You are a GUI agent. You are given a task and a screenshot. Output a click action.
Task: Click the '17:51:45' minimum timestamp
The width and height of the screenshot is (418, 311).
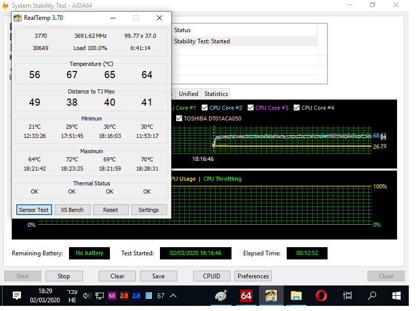click(72, 136)
